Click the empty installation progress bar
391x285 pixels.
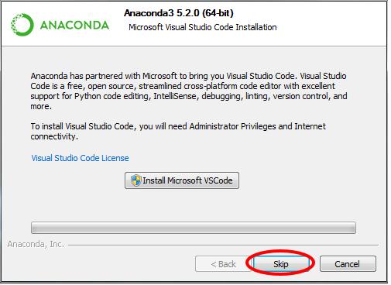click(x=194, y=228)
